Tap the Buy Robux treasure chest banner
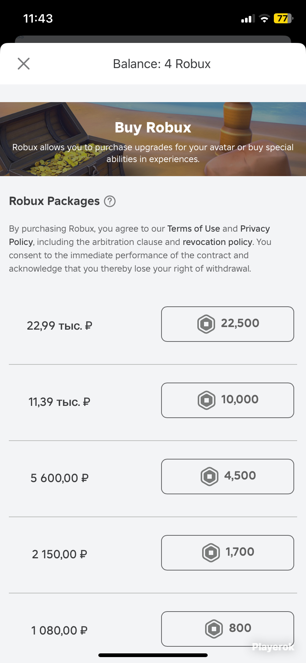306x663 pixels. coord(153,139)
